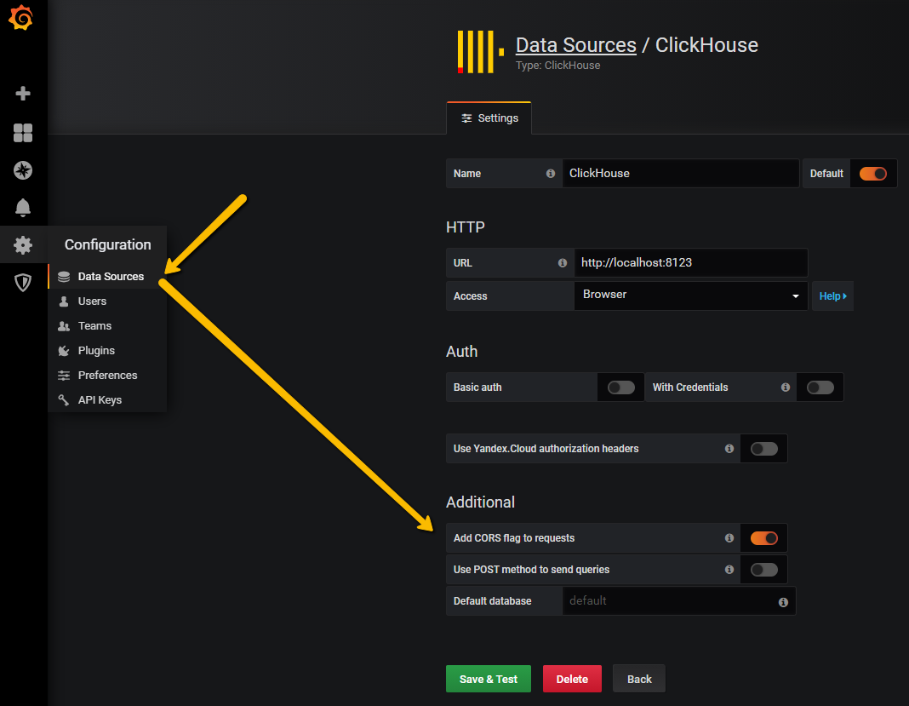Click the Additional section heading
This screenshot has height=706, width=909.
click(x=480, y=502)
